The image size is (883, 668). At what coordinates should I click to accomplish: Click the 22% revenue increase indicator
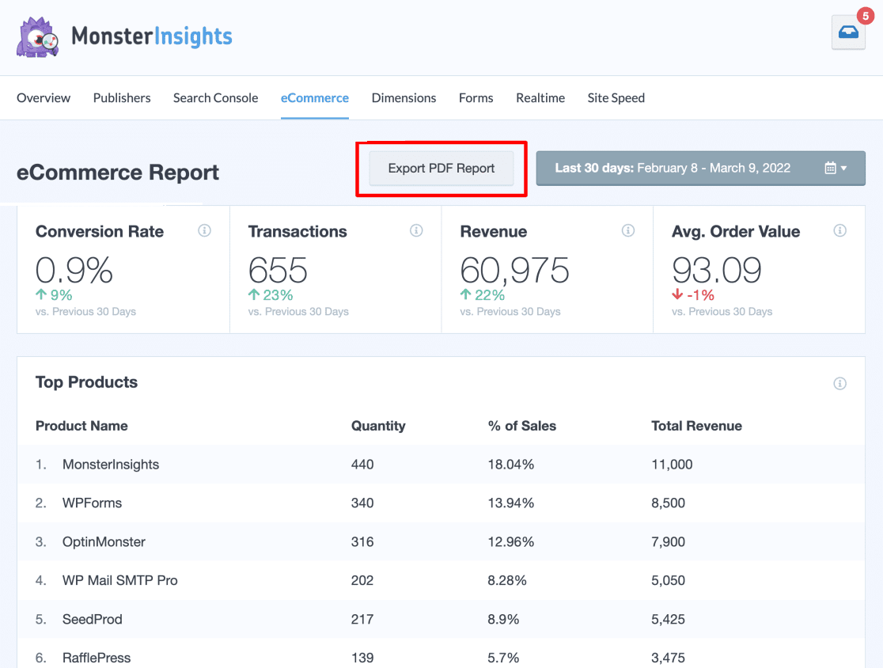pyautogui.click(x=483, y=295)
